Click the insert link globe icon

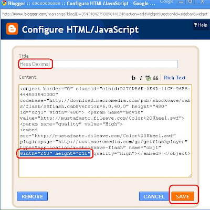[x=148, y=78]
